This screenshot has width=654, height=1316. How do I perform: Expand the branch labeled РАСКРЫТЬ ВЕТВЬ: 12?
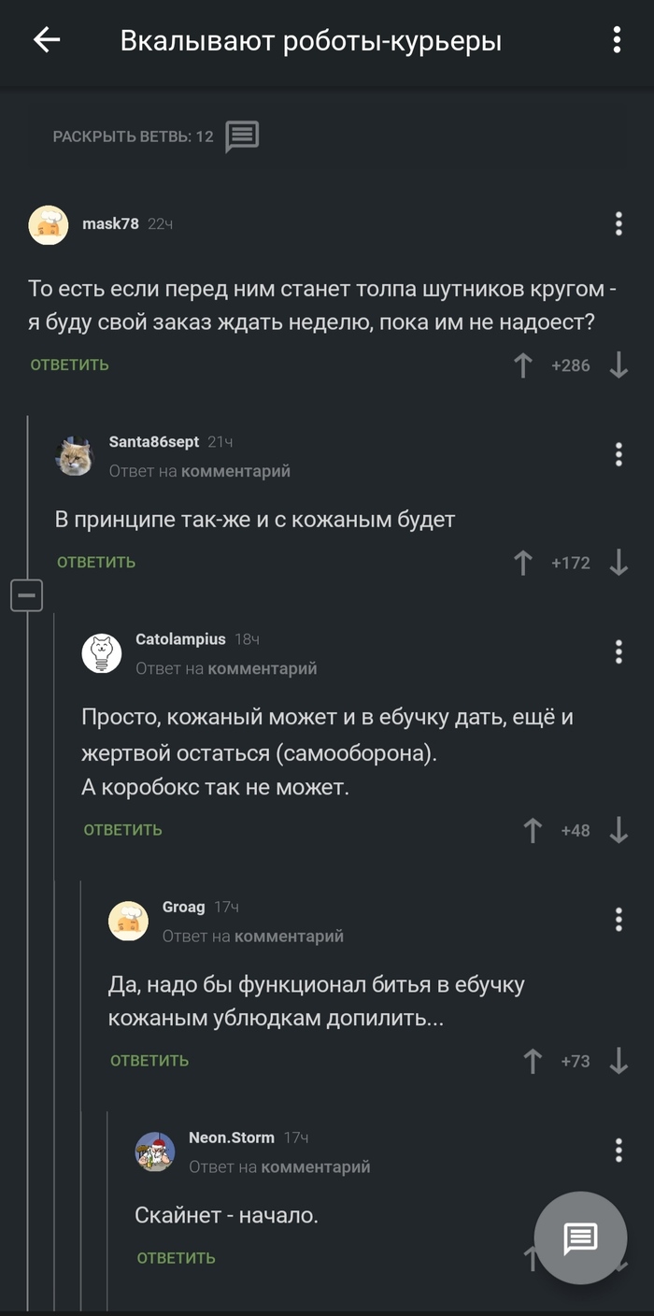click(x=129, y=136)
